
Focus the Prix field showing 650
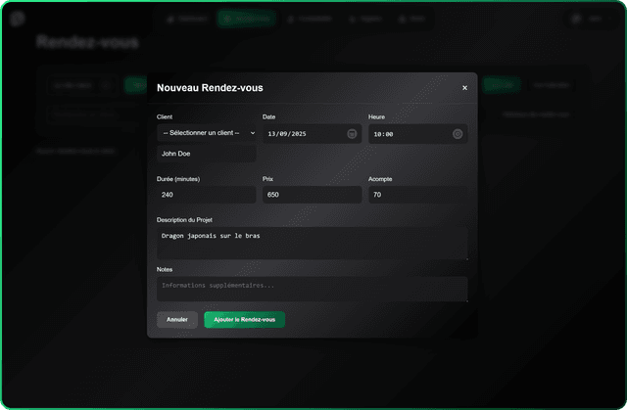[x=312, y=195]
